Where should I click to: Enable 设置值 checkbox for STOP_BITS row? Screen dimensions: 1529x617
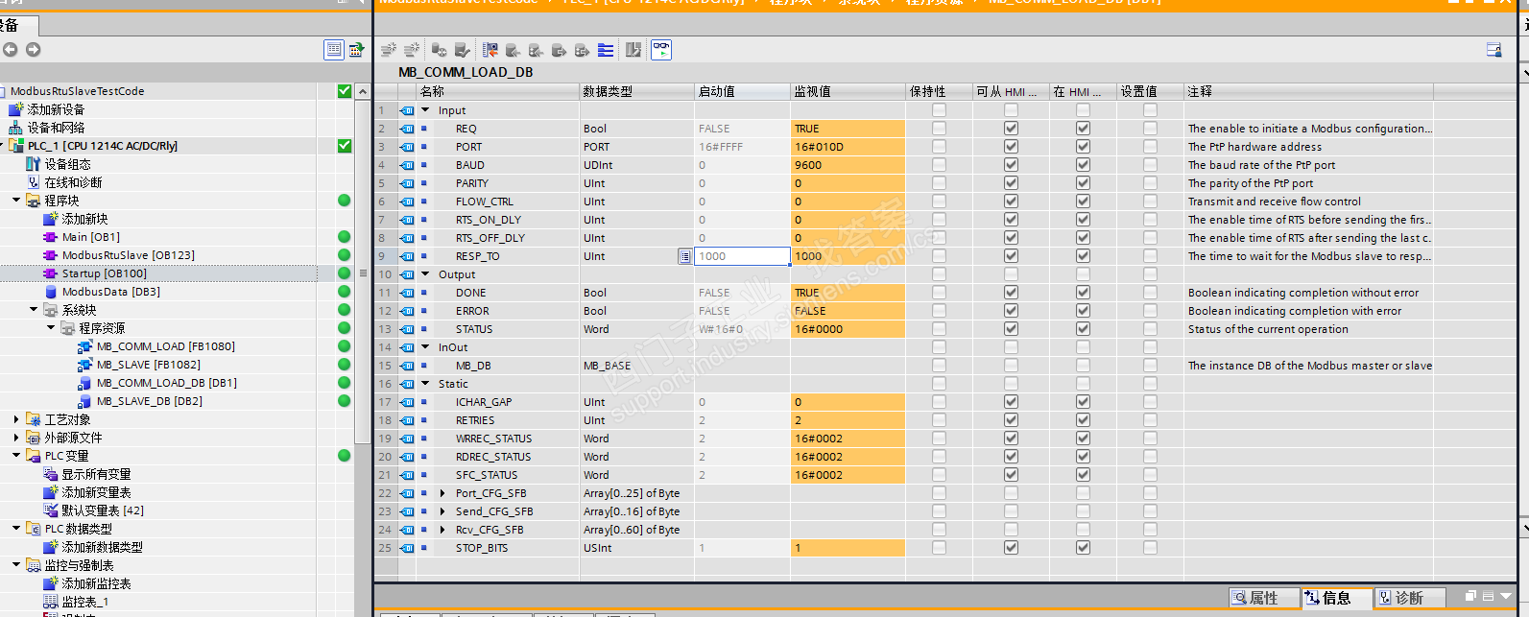(1150, 548)
